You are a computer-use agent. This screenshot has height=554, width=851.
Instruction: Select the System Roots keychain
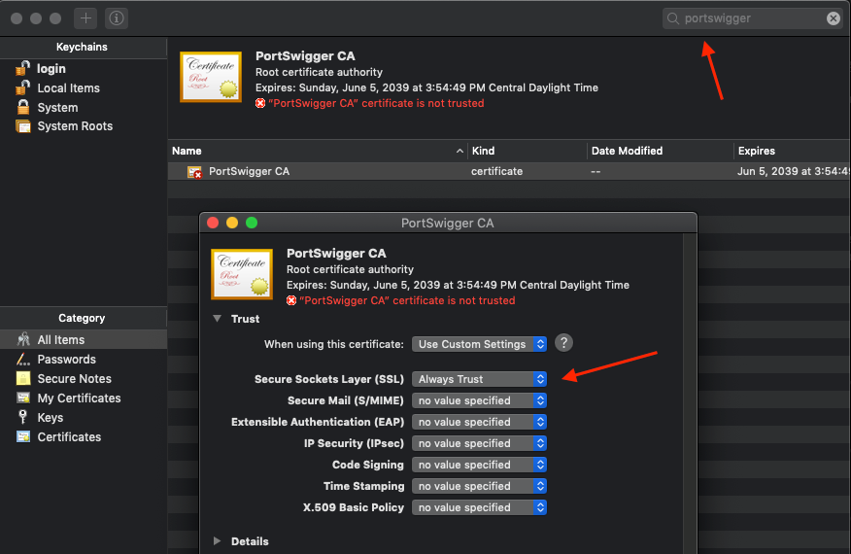click(84, 126)
